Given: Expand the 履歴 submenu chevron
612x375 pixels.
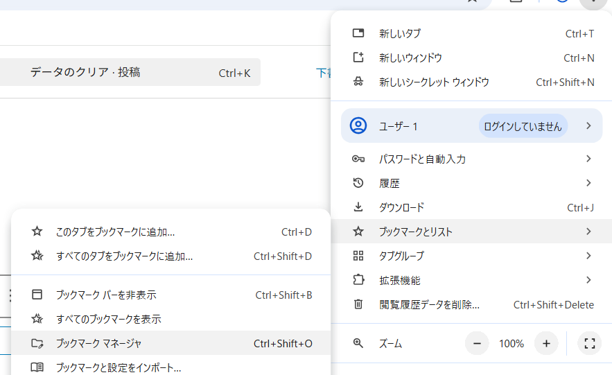Looking at the screenshot, I should [x=588, y=183].
